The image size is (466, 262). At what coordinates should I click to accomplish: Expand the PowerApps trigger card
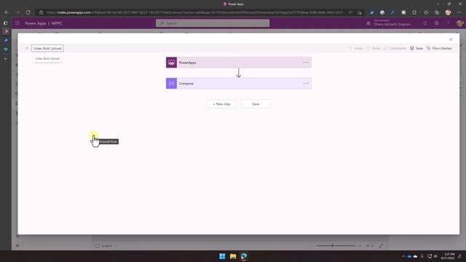pos(239,63)
